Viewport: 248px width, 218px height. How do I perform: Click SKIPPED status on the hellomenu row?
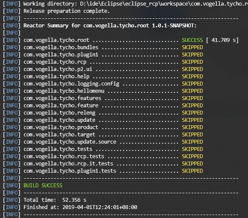[192, 91]
